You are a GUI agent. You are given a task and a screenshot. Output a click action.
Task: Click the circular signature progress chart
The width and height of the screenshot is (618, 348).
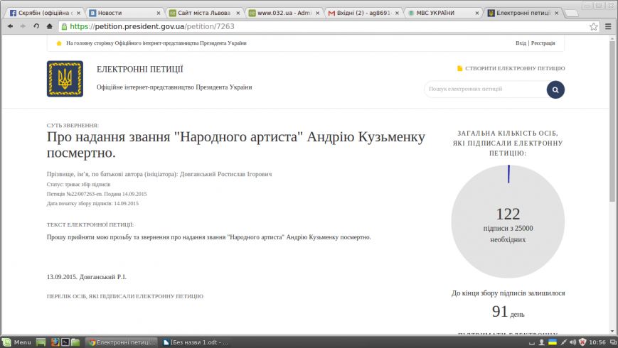[x=508, y=222]
